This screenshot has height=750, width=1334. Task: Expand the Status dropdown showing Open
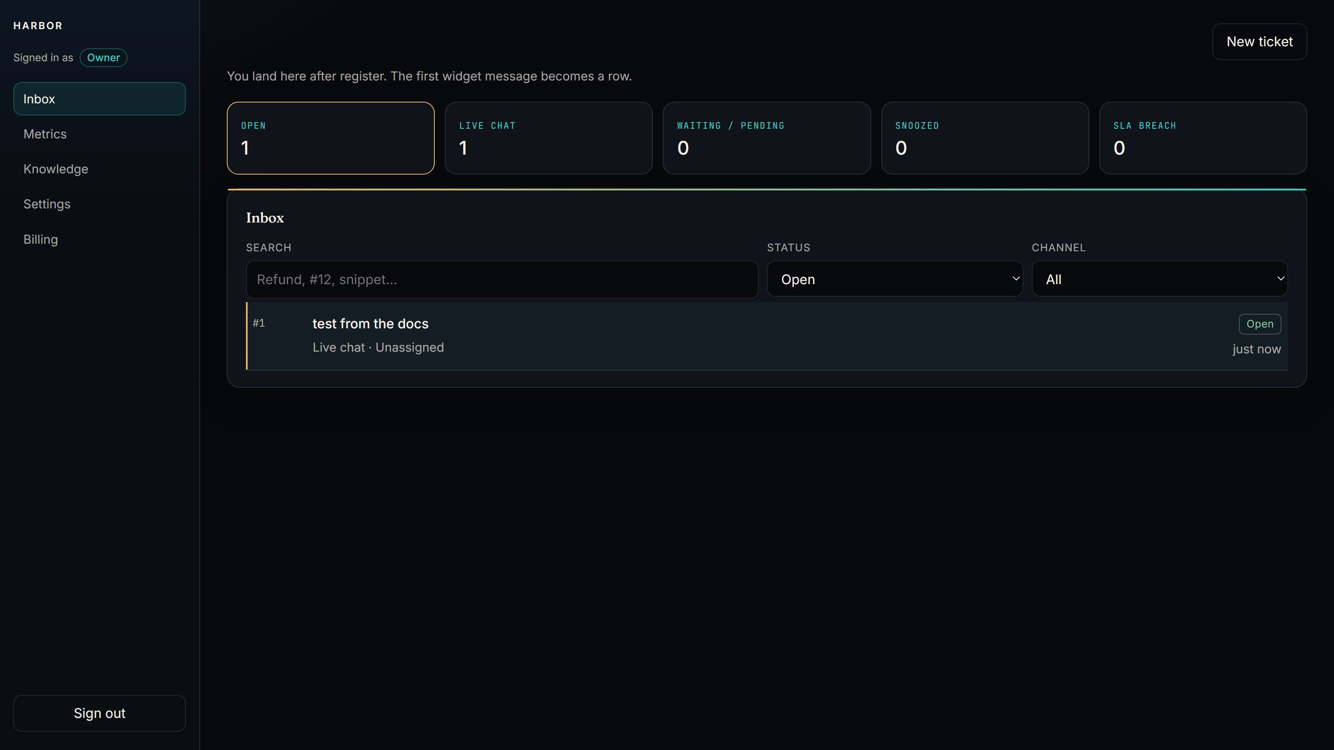tap(895, 279)
